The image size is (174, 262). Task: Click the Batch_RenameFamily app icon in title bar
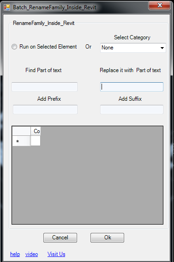point(7,7)
